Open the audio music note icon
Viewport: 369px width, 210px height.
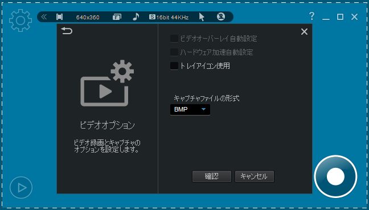point(136,17)
